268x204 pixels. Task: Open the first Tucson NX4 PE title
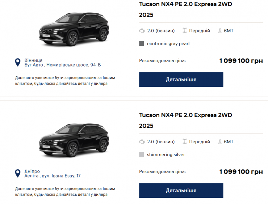tap(185, 4)
